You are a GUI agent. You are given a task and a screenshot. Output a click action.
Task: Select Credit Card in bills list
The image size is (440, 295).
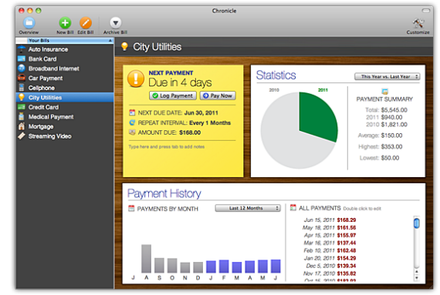(x=65, y=107)
